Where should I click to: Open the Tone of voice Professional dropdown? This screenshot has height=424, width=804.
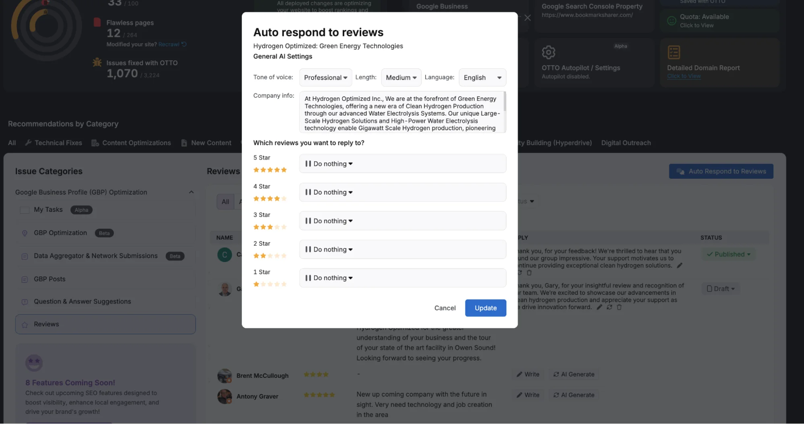pos(325,78)
